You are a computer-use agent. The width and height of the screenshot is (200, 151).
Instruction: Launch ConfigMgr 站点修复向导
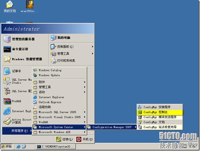pyautogui.click(x=160, y=127)
